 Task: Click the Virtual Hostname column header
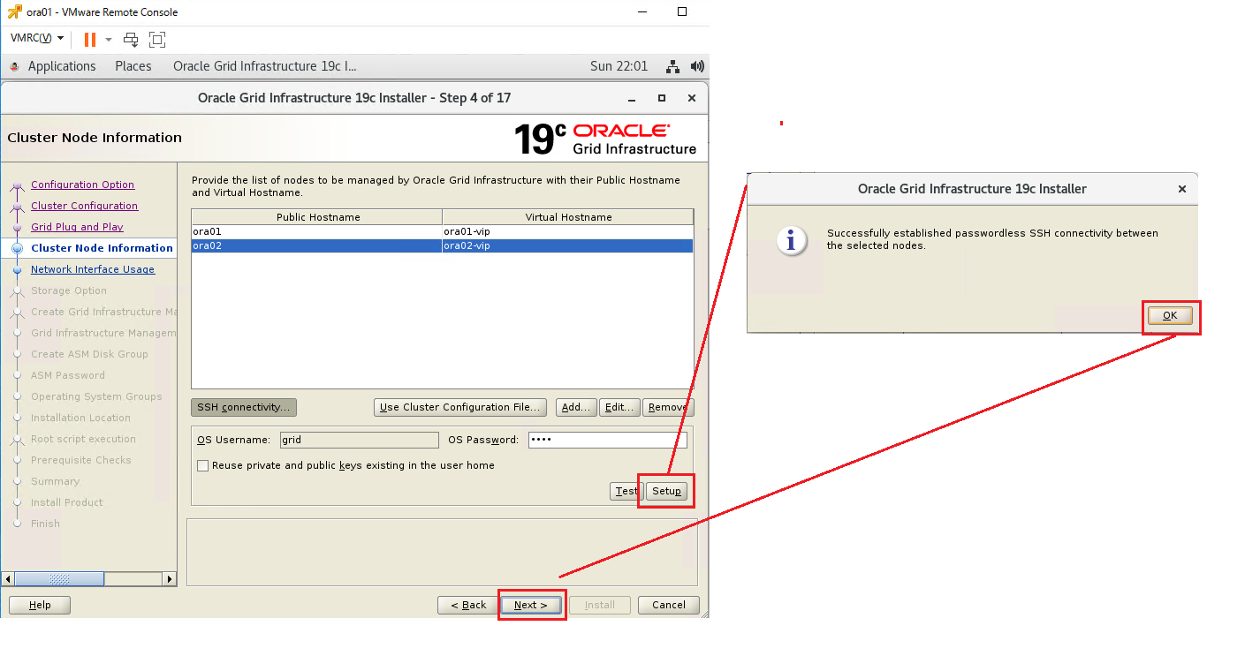pos(568,217)
